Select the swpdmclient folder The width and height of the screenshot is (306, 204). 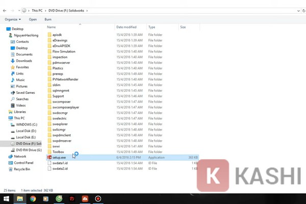(62, 135)
